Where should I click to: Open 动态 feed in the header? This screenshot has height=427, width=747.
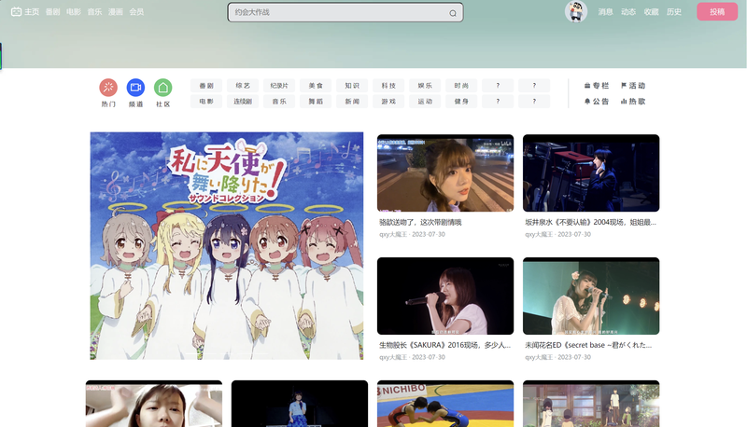628,12
